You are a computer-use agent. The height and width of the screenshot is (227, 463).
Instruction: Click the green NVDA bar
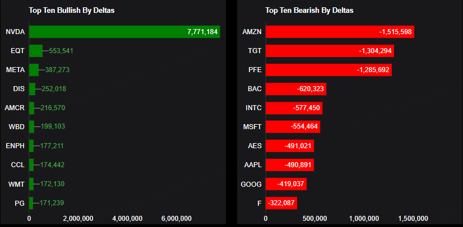pyautogui.click(x=123, y=32)
